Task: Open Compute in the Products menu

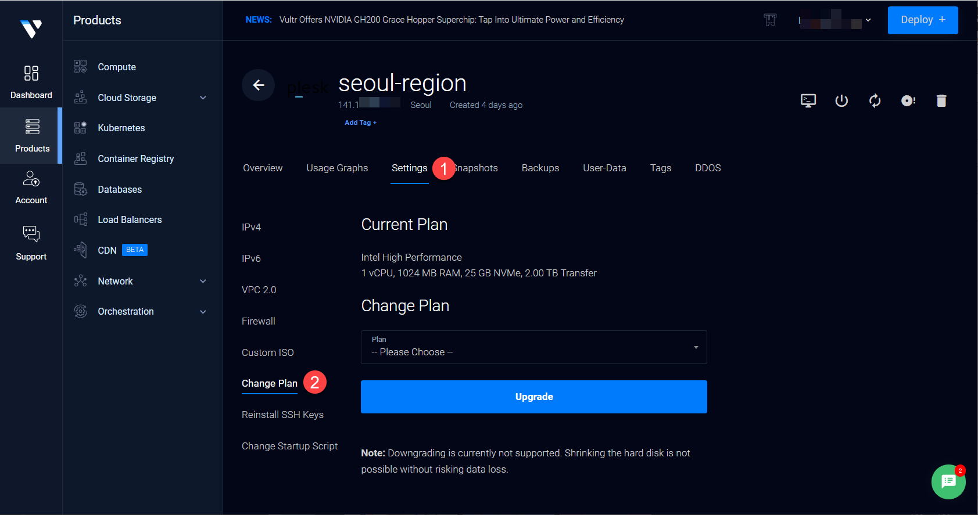Action: pyautogui.click(x=117, y=67)
